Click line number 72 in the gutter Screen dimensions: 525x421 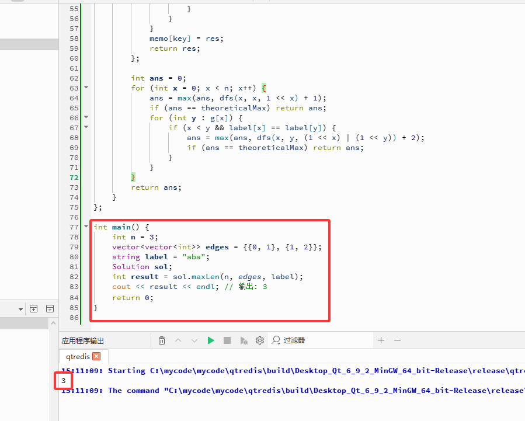[x=74, y=178]
